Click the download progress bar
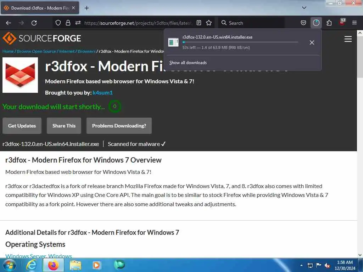 click(240, 42)
